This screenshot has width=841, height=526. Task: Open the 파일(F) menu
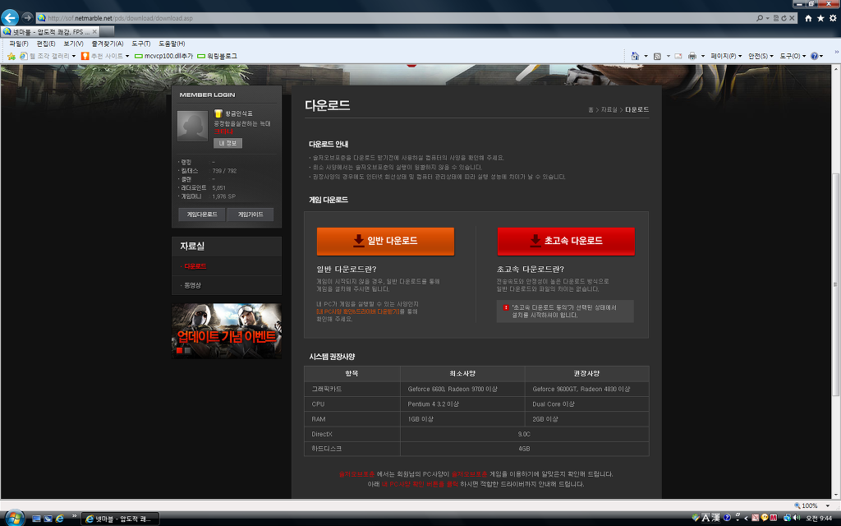pyautogui.click(x=19, y=44)
